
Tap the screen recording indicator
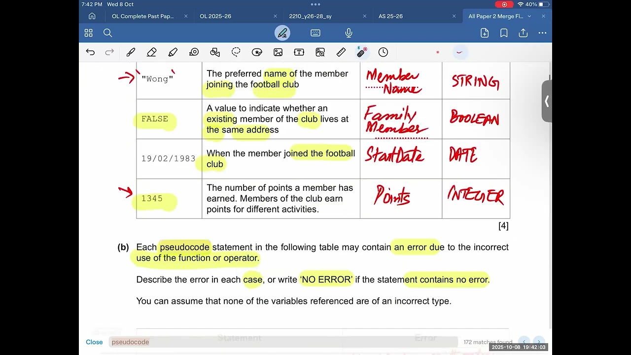[504, 4]
